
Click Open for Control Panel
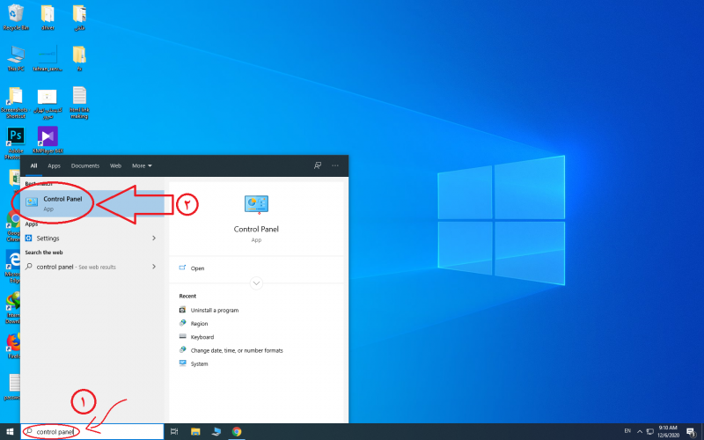point(197,268)
